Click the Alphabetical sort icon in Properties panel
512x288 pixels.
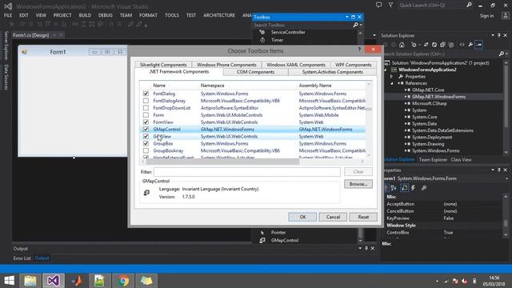pyautogui.click(x=394, y=188)
